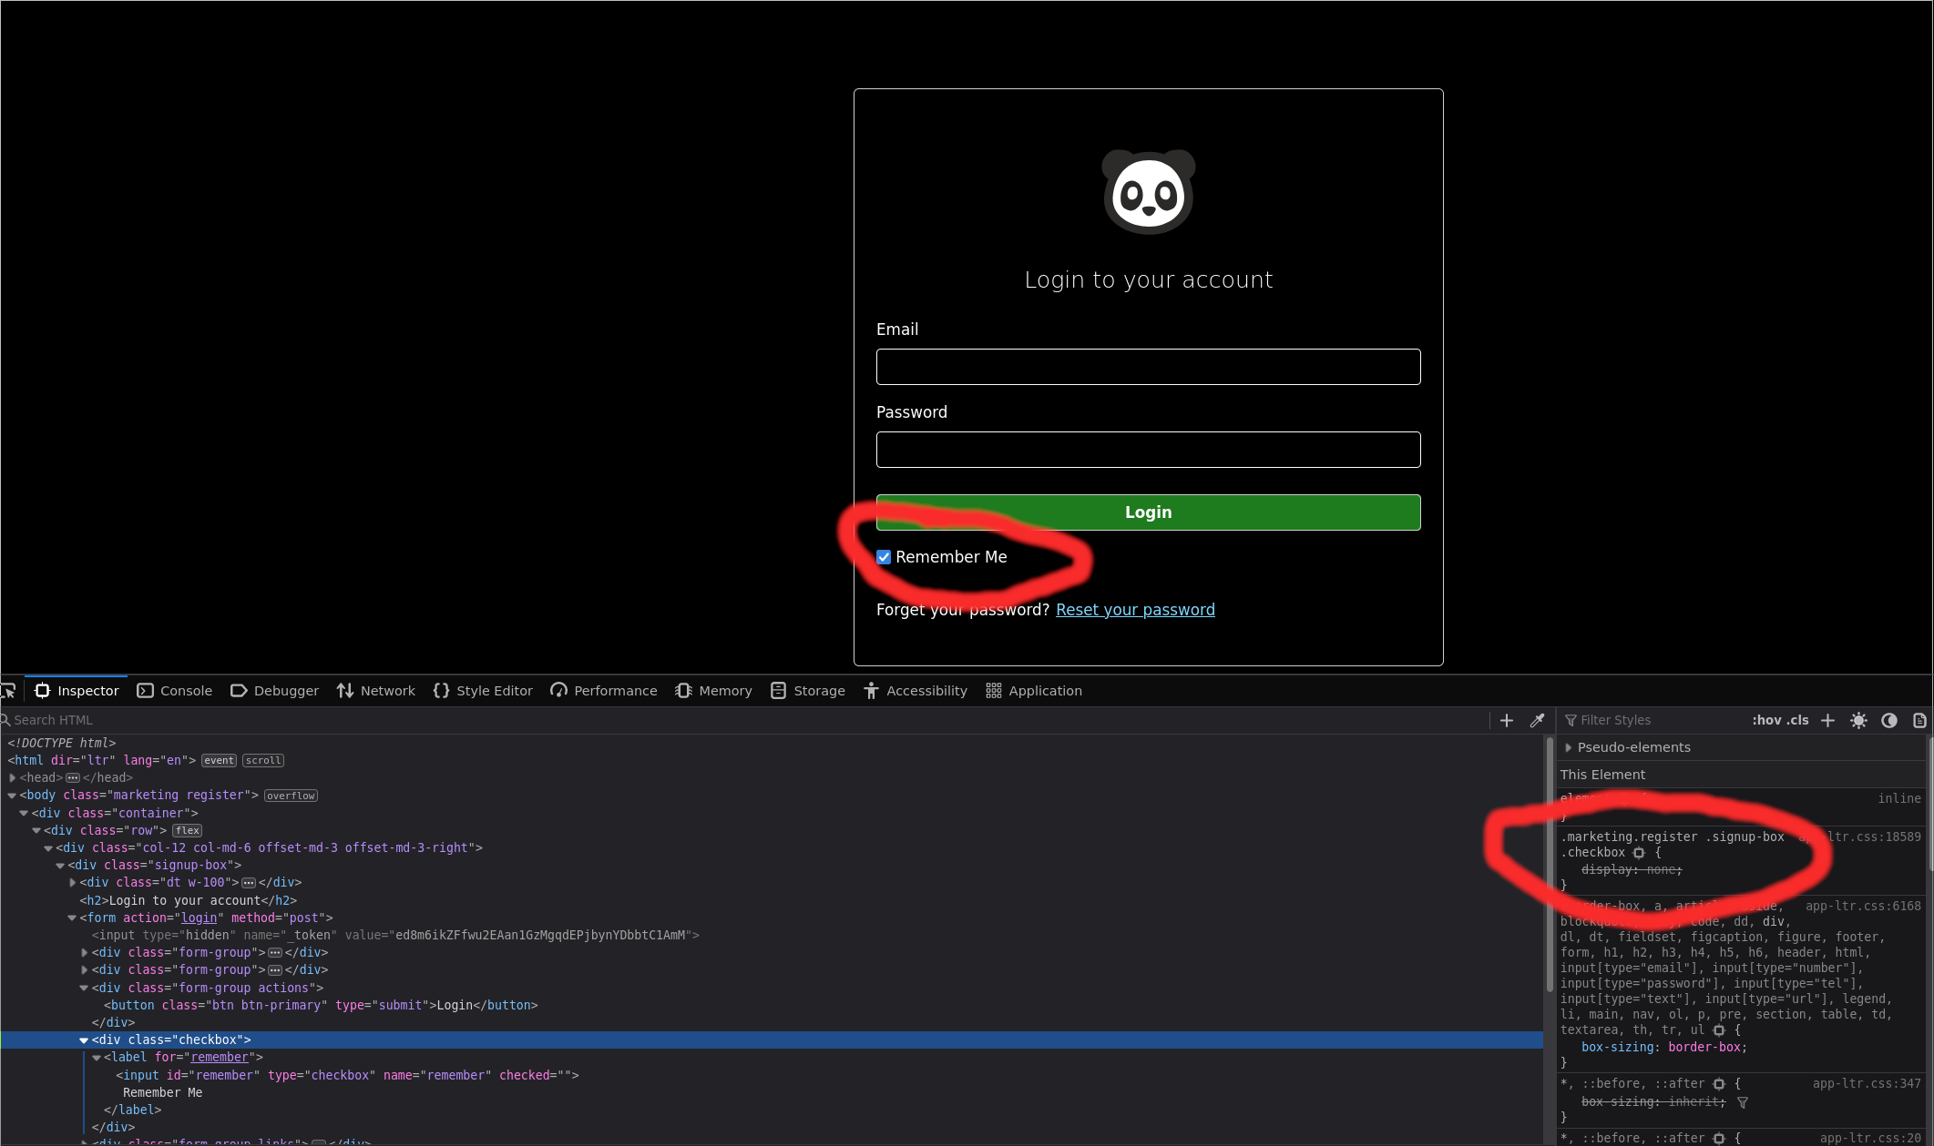Toggle dark color scheme simulation icon

click(x=1889, y=720)
